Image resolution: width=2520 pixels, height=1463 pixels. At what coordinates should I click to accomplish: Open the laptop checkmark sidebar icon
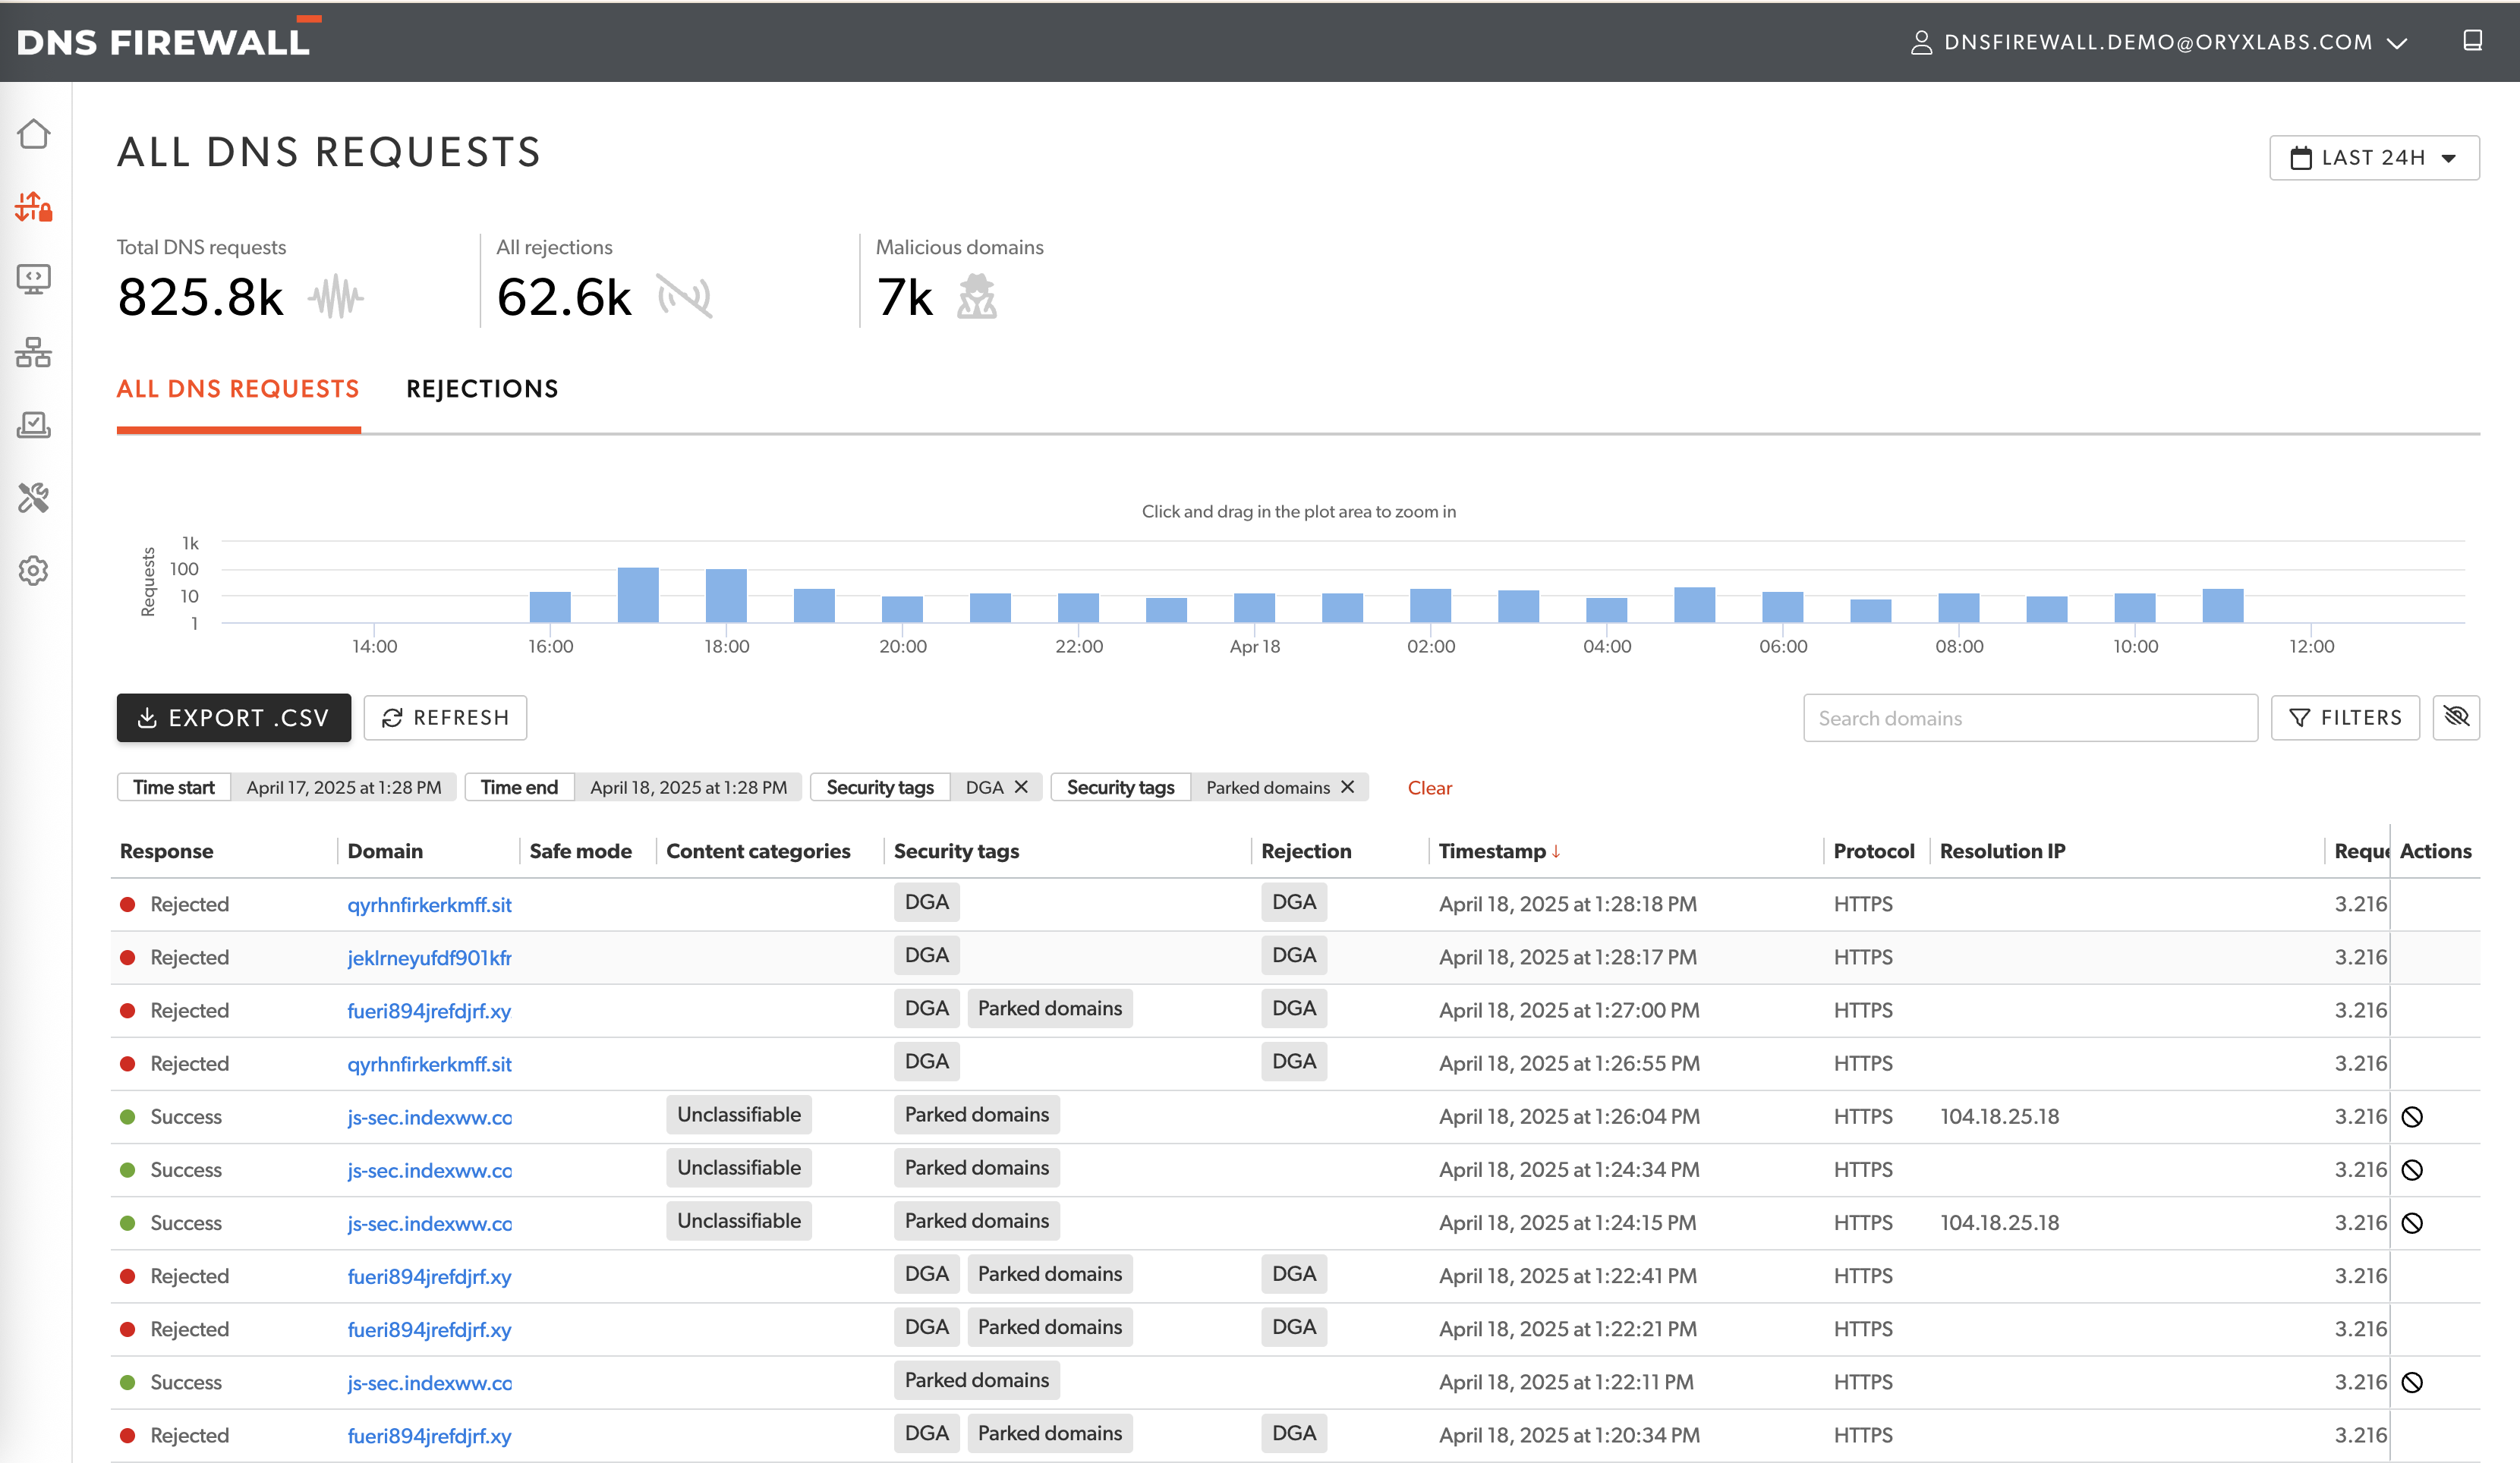pyautogui.click(x=33, y=425)
